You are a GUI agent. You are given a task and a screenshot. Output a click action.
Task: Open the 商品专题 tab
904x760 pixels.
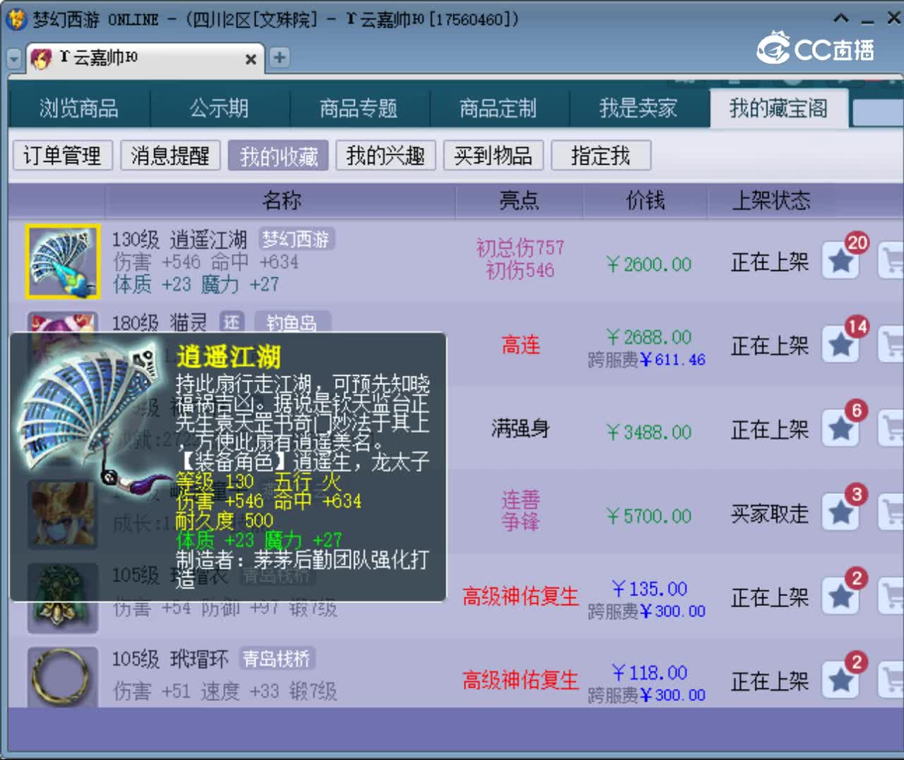point(359,109)
